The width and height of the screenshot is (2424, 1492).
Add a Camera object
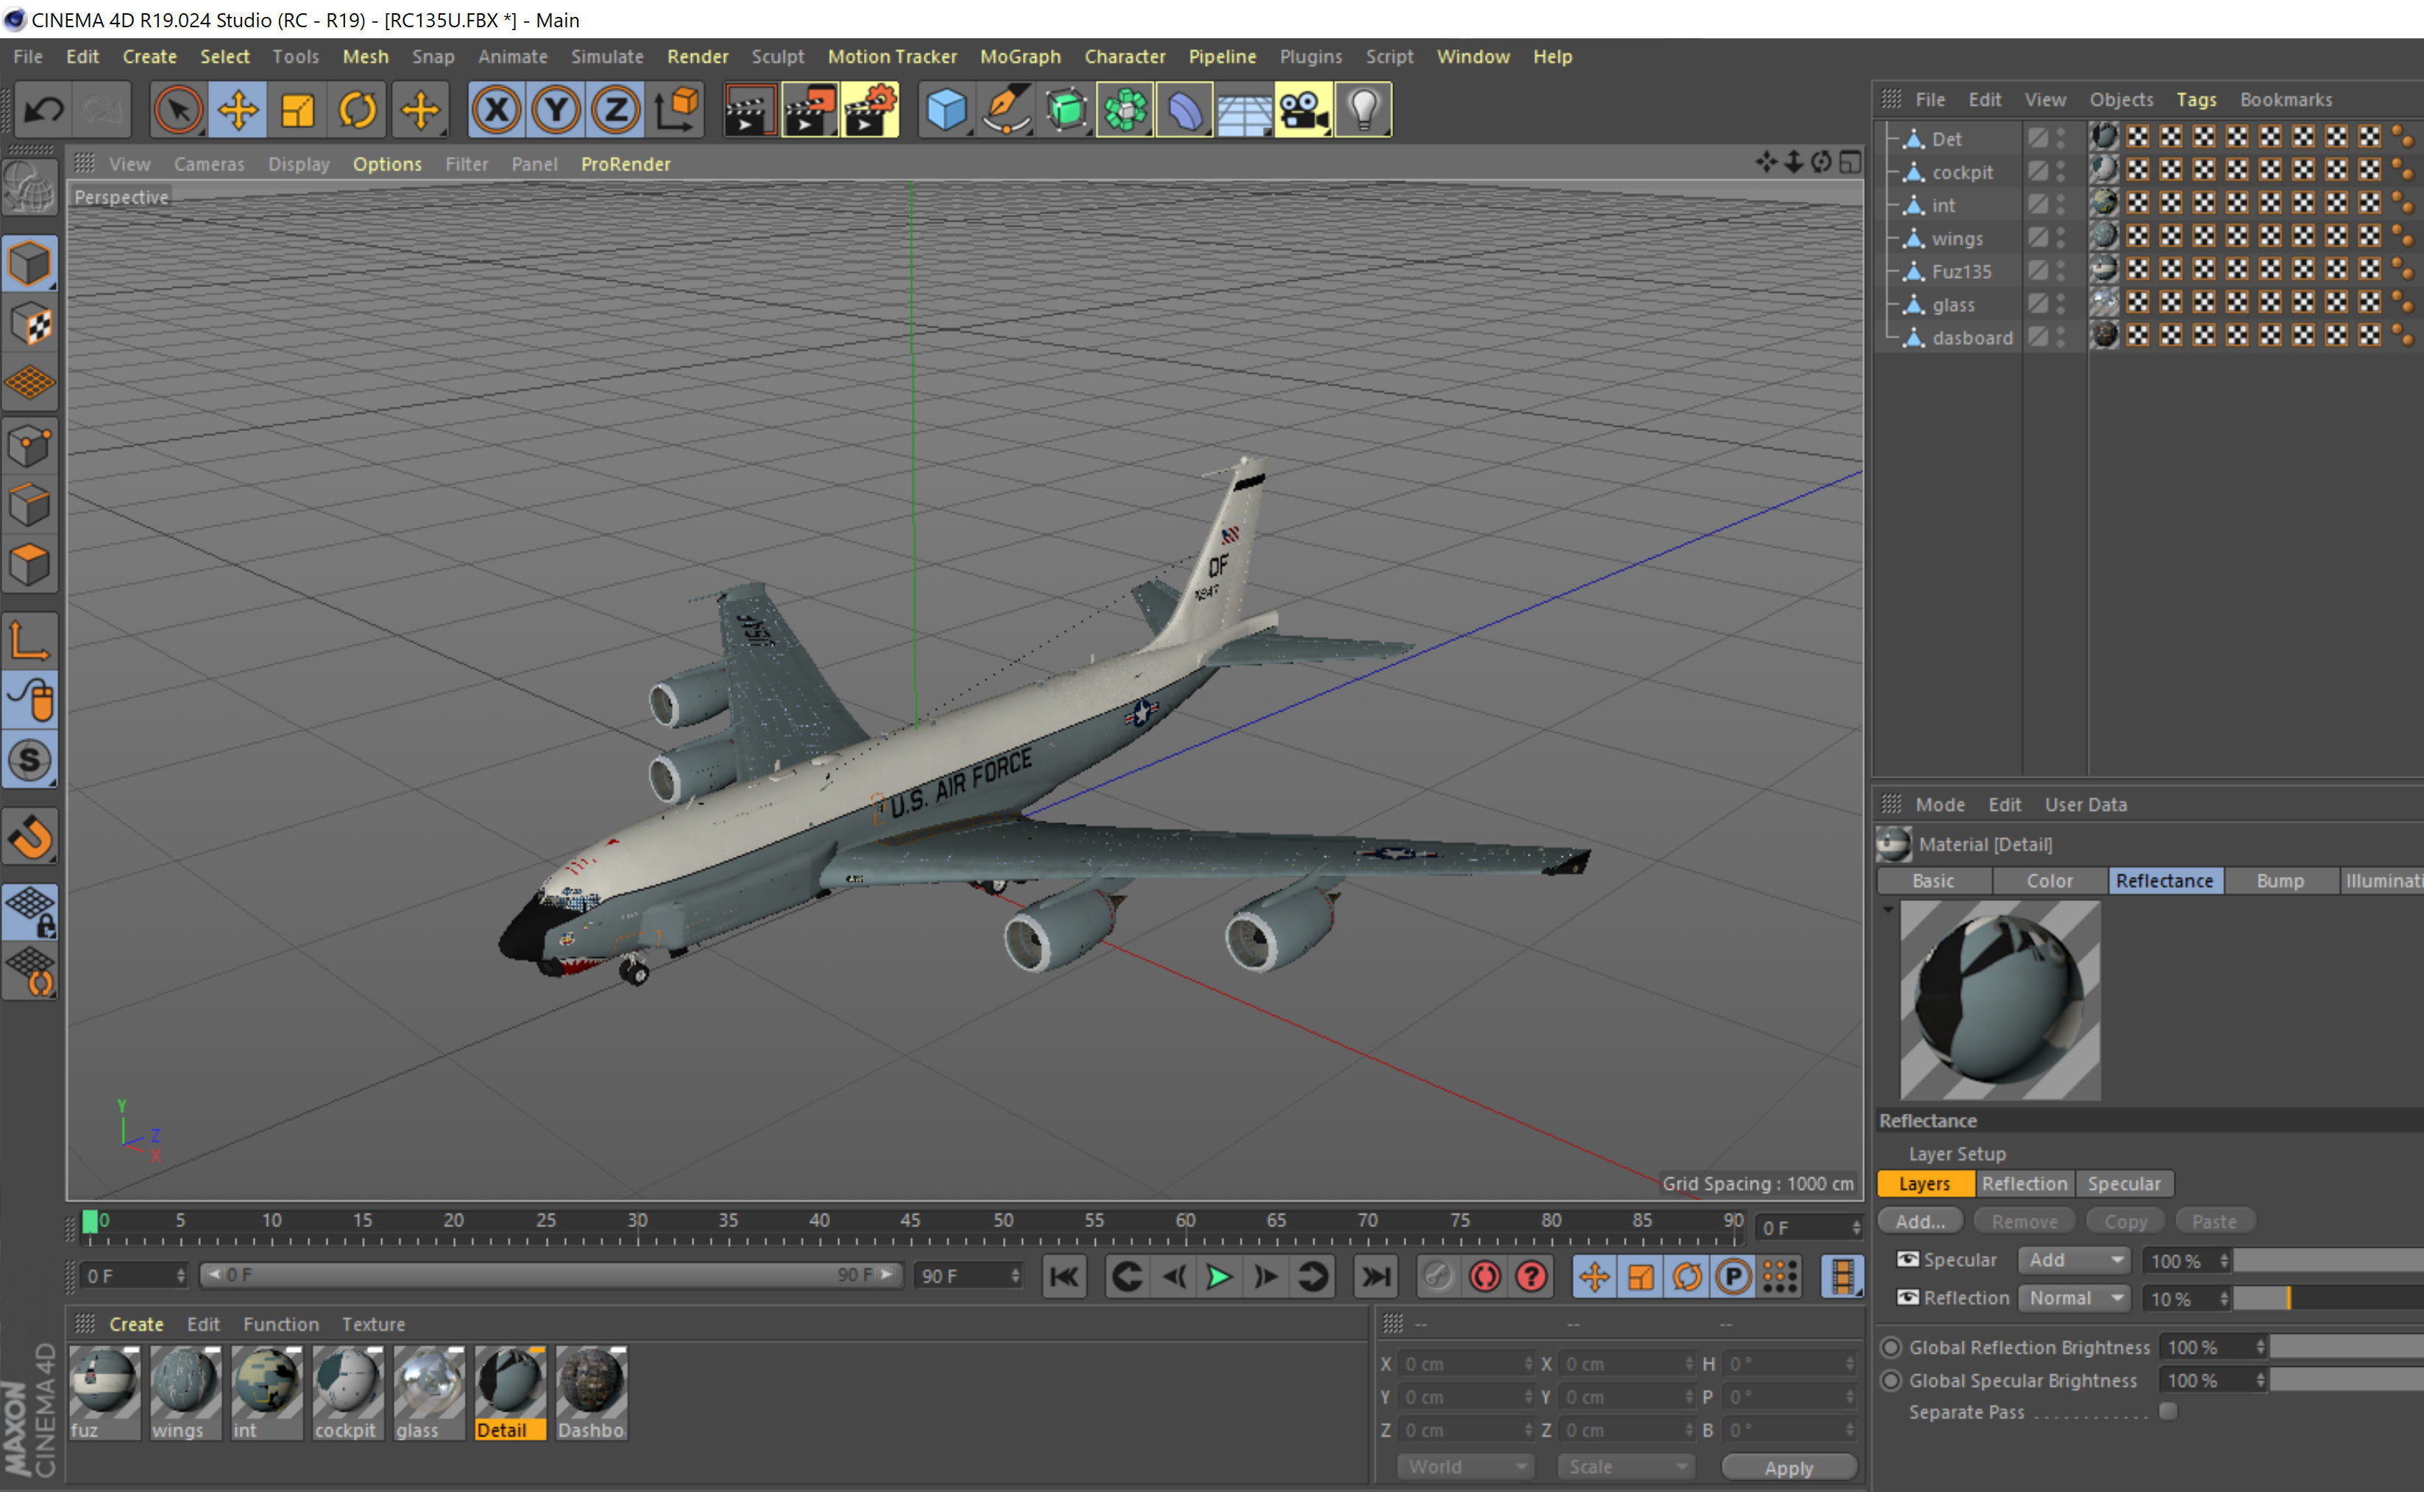coord(1304,110)
